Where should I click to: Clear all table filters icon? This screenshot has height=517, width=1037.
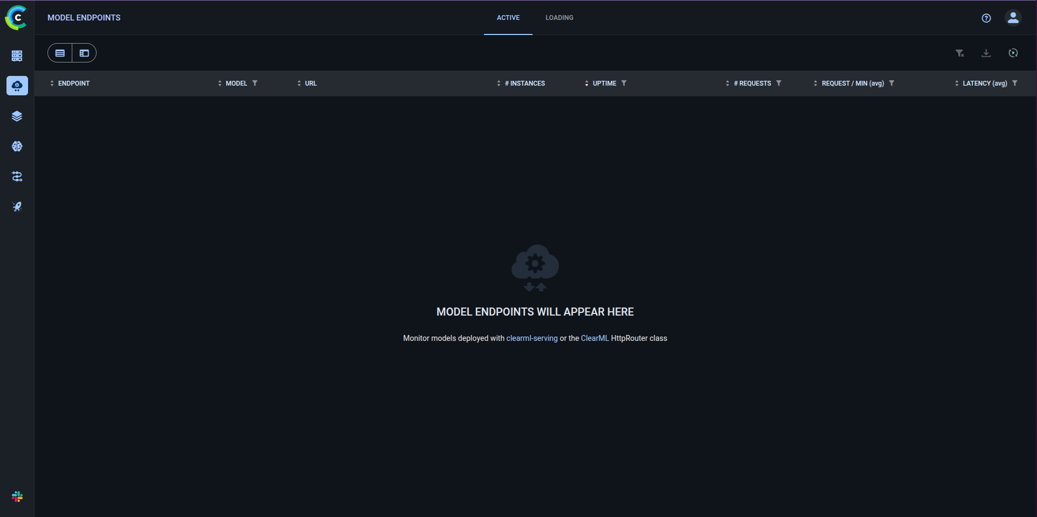pos(960,53)
